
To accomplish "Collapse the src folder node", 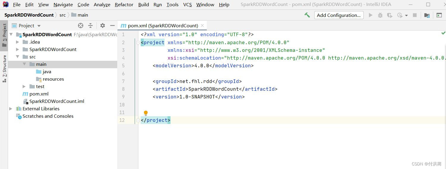I will click(18, 57).
